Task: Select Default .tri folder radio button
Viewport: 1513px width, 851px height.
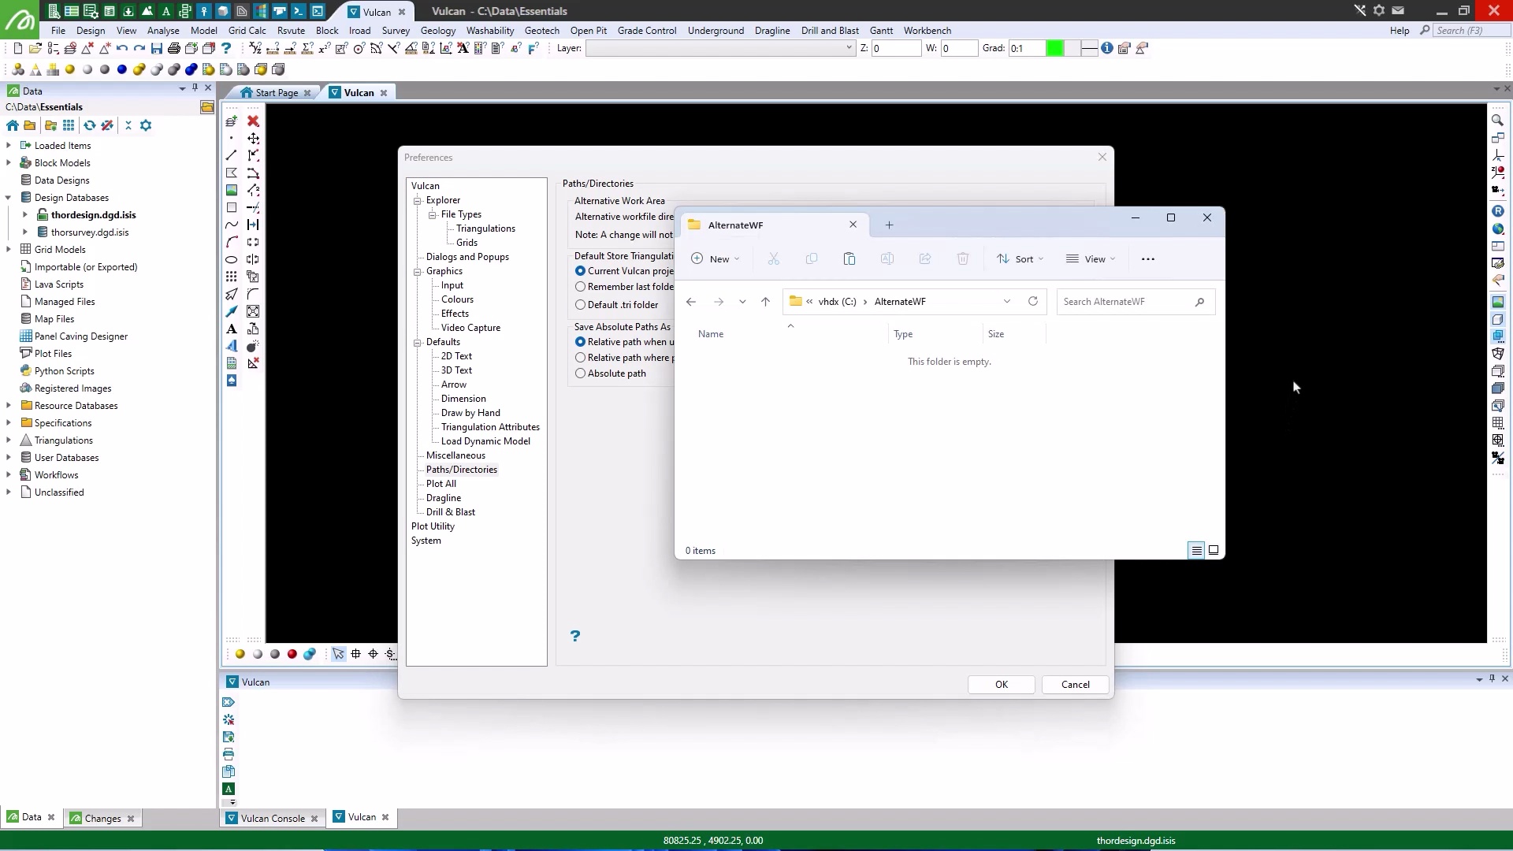Action: pyautogui.click(x=581, y=305)
